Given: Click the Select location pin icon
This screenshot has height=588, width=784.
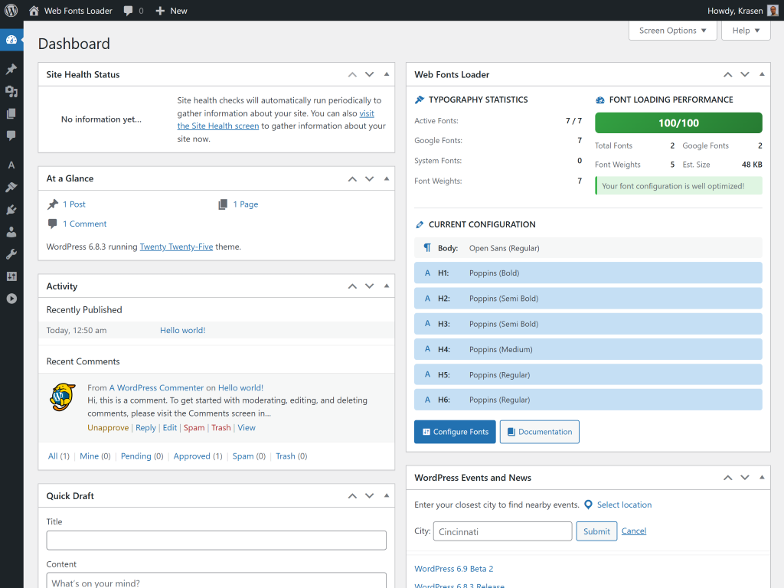Looking at the screenshot, I should (x=589, y=505).
